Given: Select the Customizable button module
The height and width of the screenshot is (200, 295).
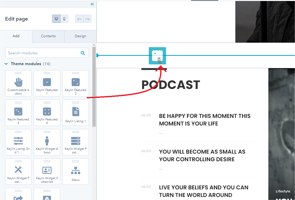Looking at the screenshot, I should click(x=18, y=83).
